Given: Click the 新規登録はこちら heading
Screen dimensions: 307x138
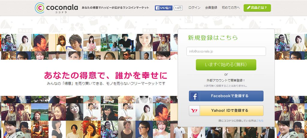Looking at the screenshot, I should (x=213, y=38).
